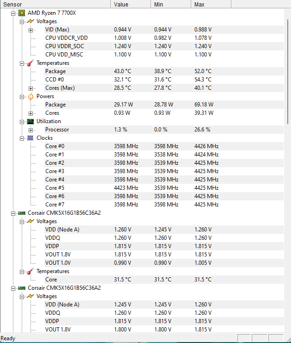Click the Sensor column header

click(x=55, y=4)
